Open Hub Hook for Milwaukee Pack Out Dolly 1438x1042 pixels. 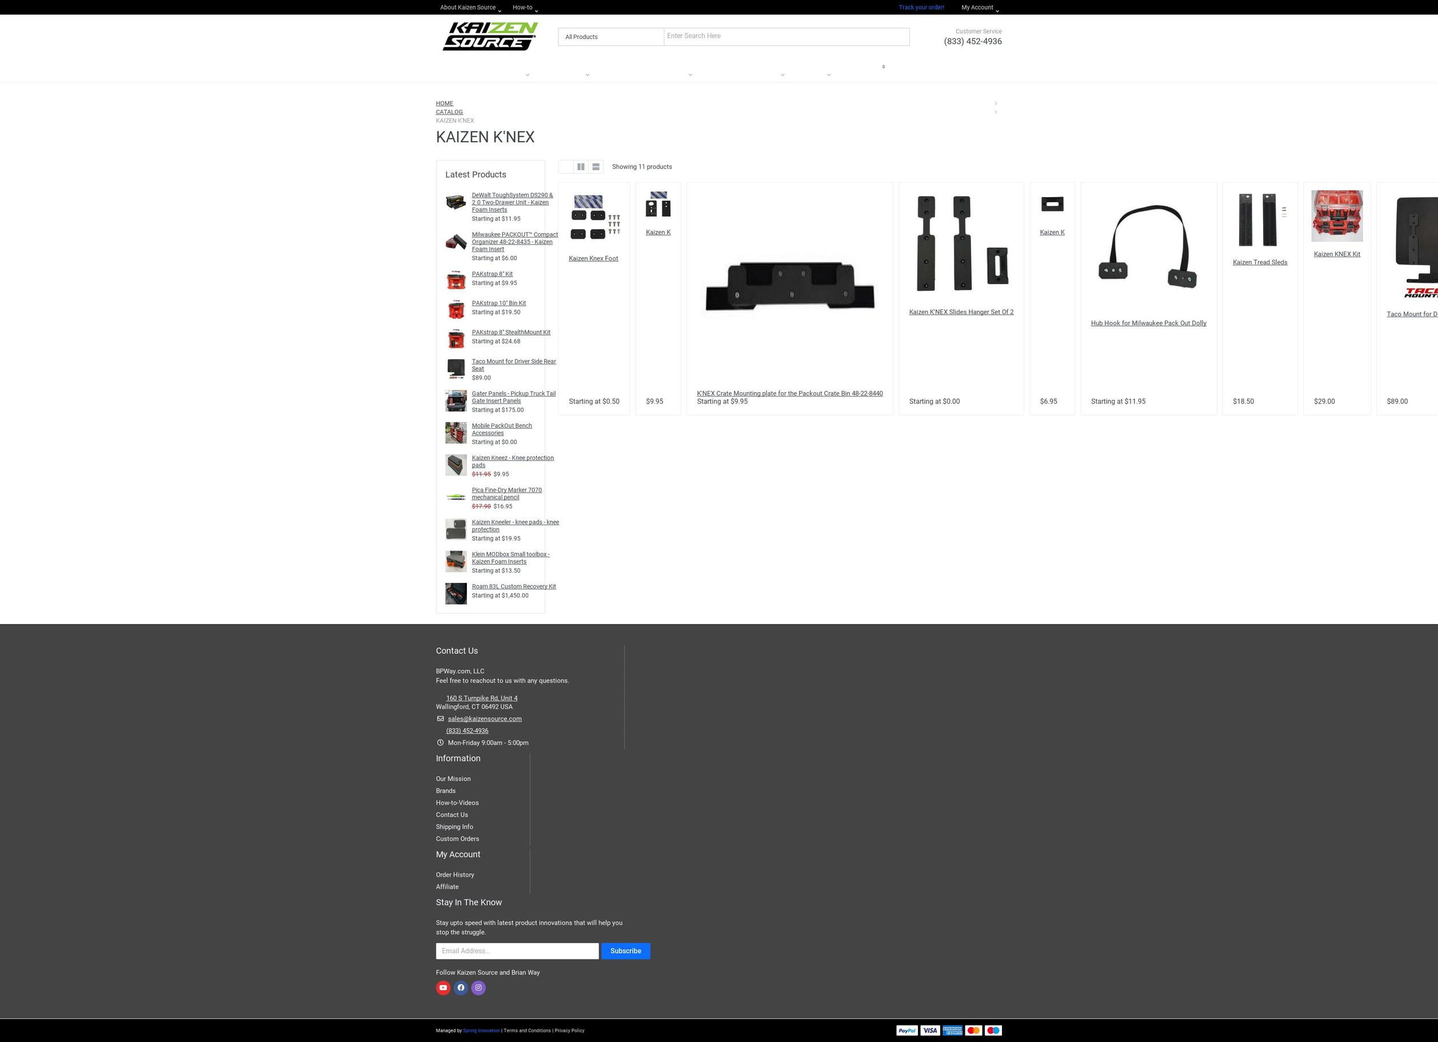(1148, 324)
